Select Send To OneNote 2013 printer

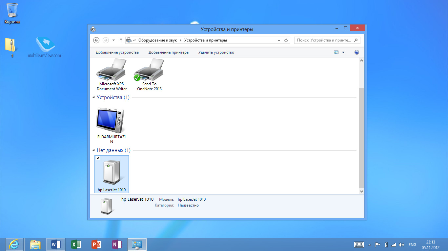[x=149, y=75]
